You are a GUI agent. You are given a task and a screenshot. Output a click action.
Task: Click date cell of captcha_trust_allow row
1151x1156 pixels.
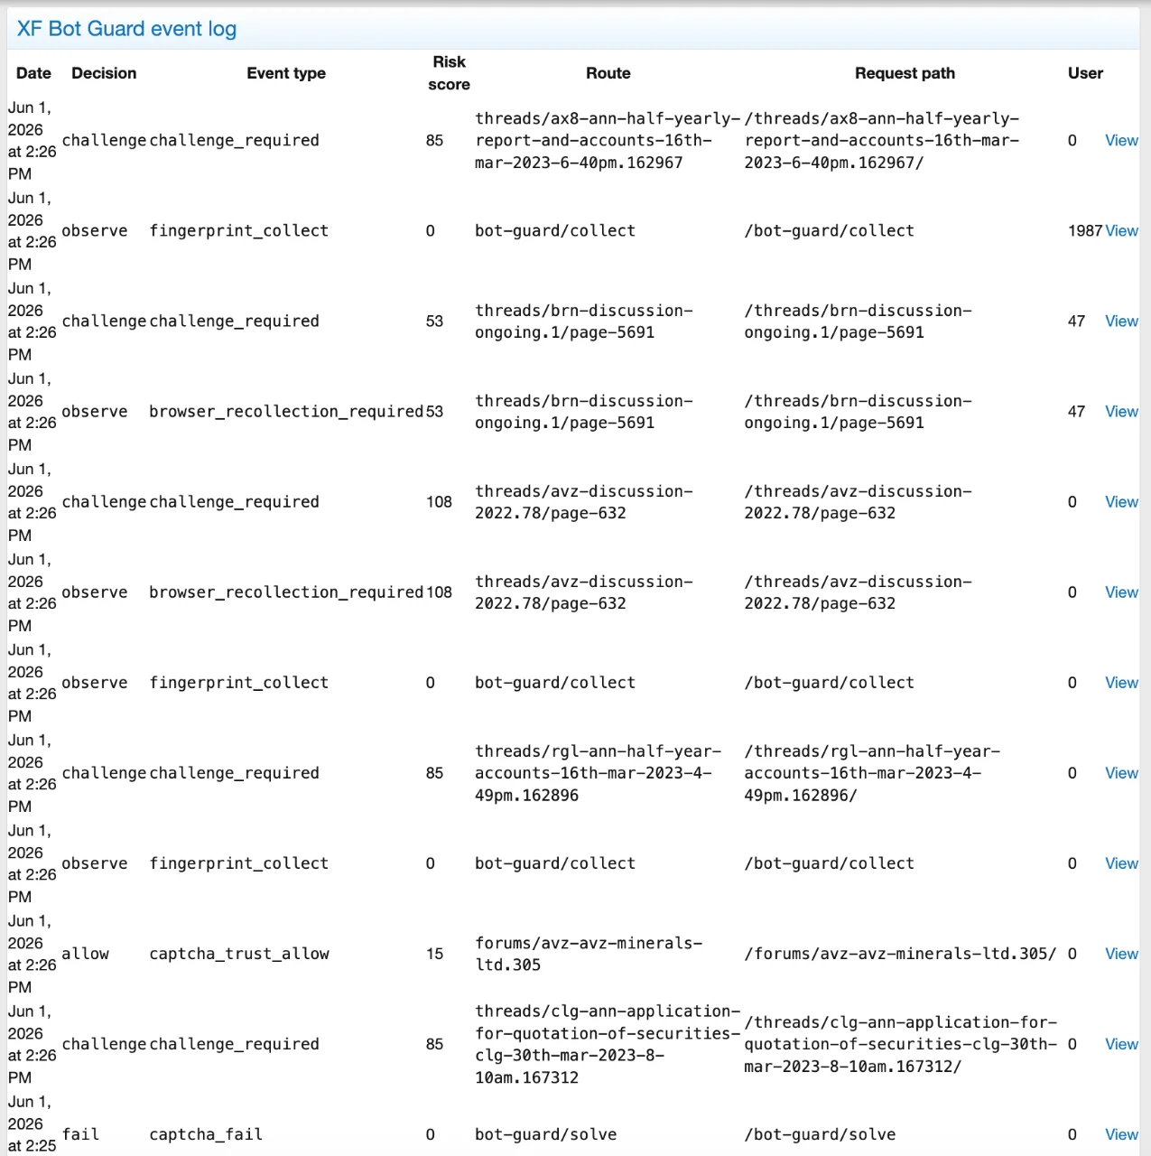click(x=32, y=953)
